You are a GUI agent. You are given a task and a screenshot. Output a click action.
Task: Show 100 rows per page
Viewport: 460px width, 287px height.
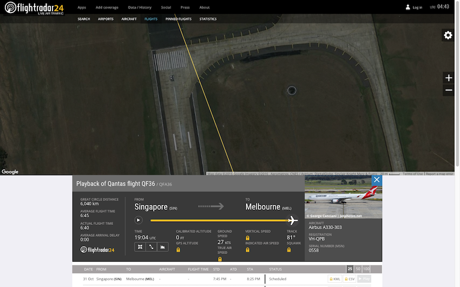pyautogui.click(x=366, y=269)
